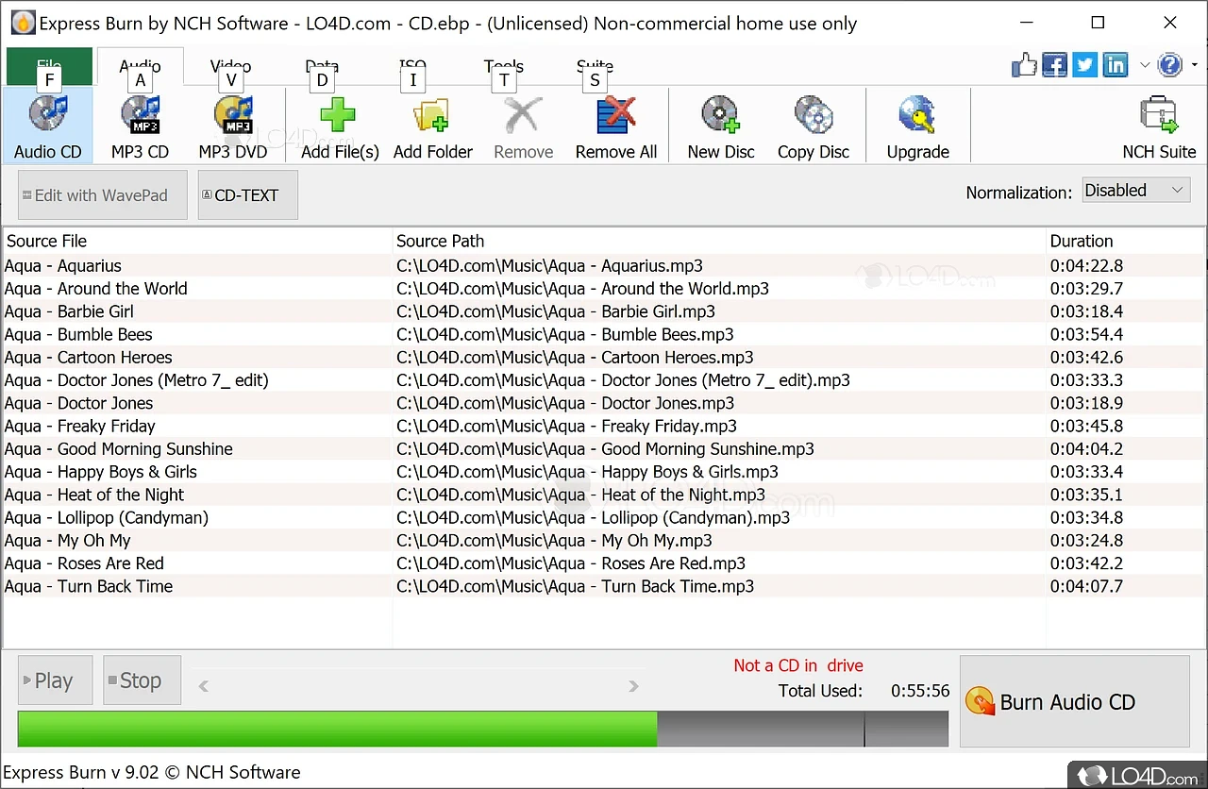Switch to the Data tab
Screen dimensions: 1208x789
(x=322, y=66)
